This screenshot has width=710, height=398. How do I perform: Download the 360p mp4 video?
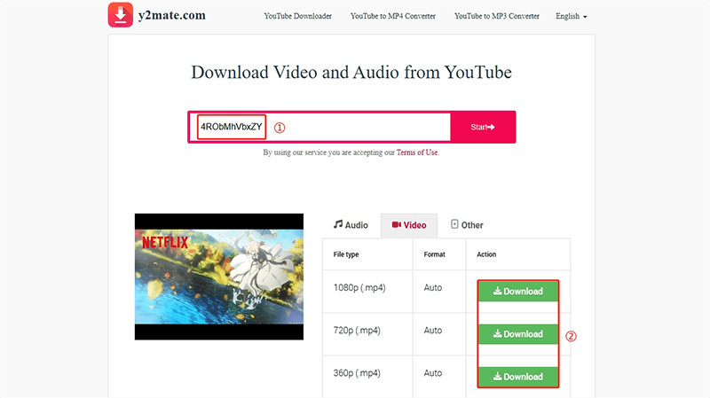coord(518,377)
